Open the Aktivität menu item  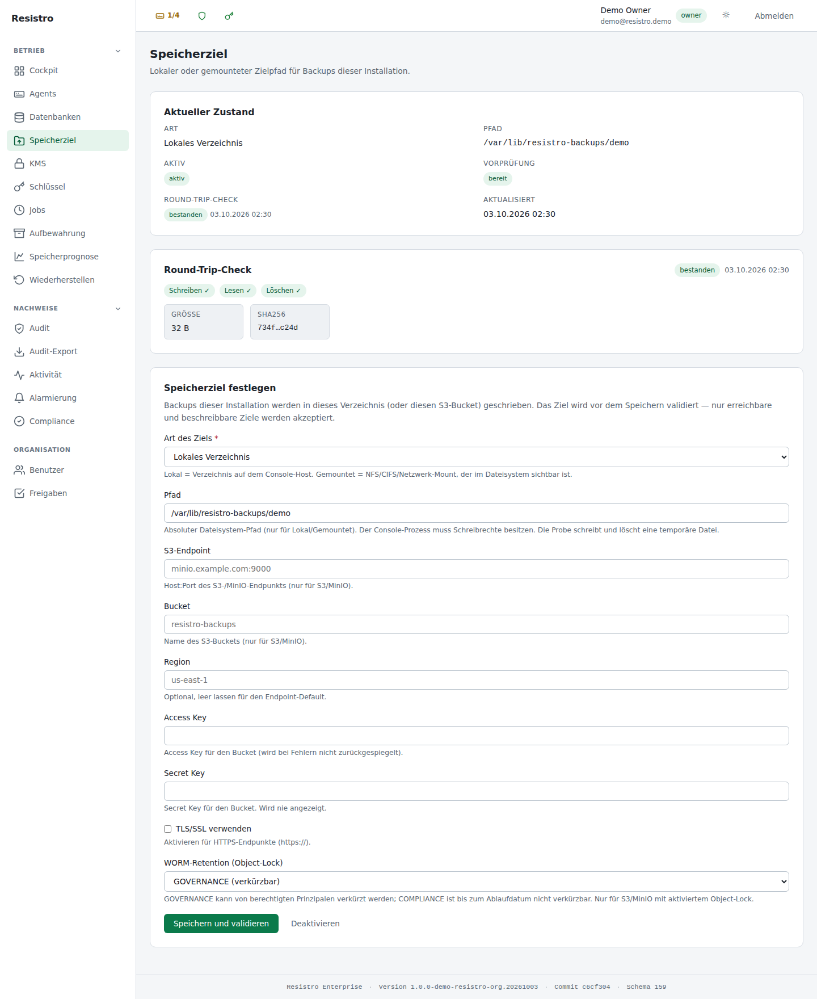click(68, 375)
